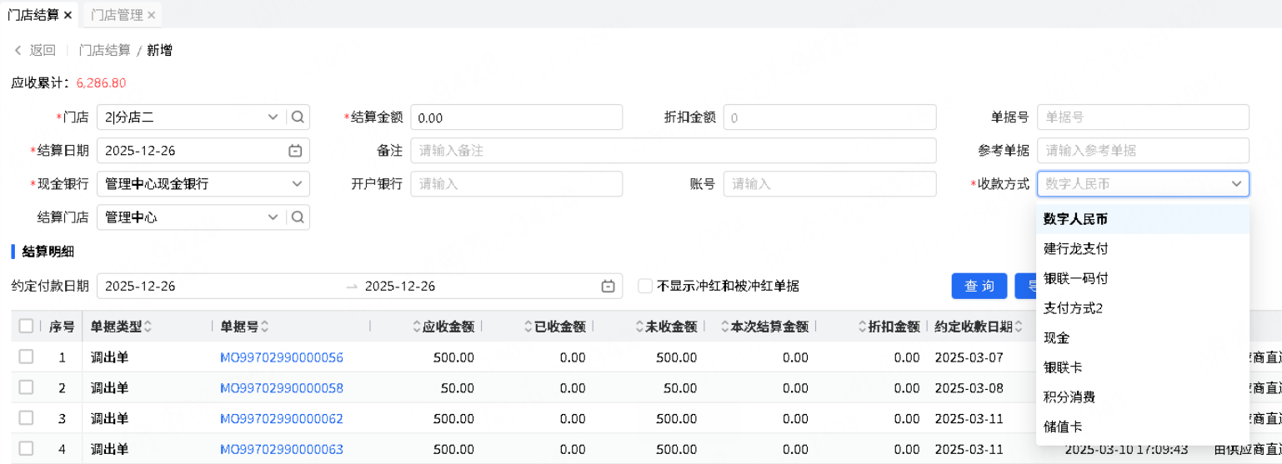Close the 门店管理 tab
Screen dimensions: 1282x464
pos(151,15)
